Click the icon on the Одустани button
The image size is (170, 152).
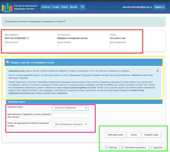(152, 148)
